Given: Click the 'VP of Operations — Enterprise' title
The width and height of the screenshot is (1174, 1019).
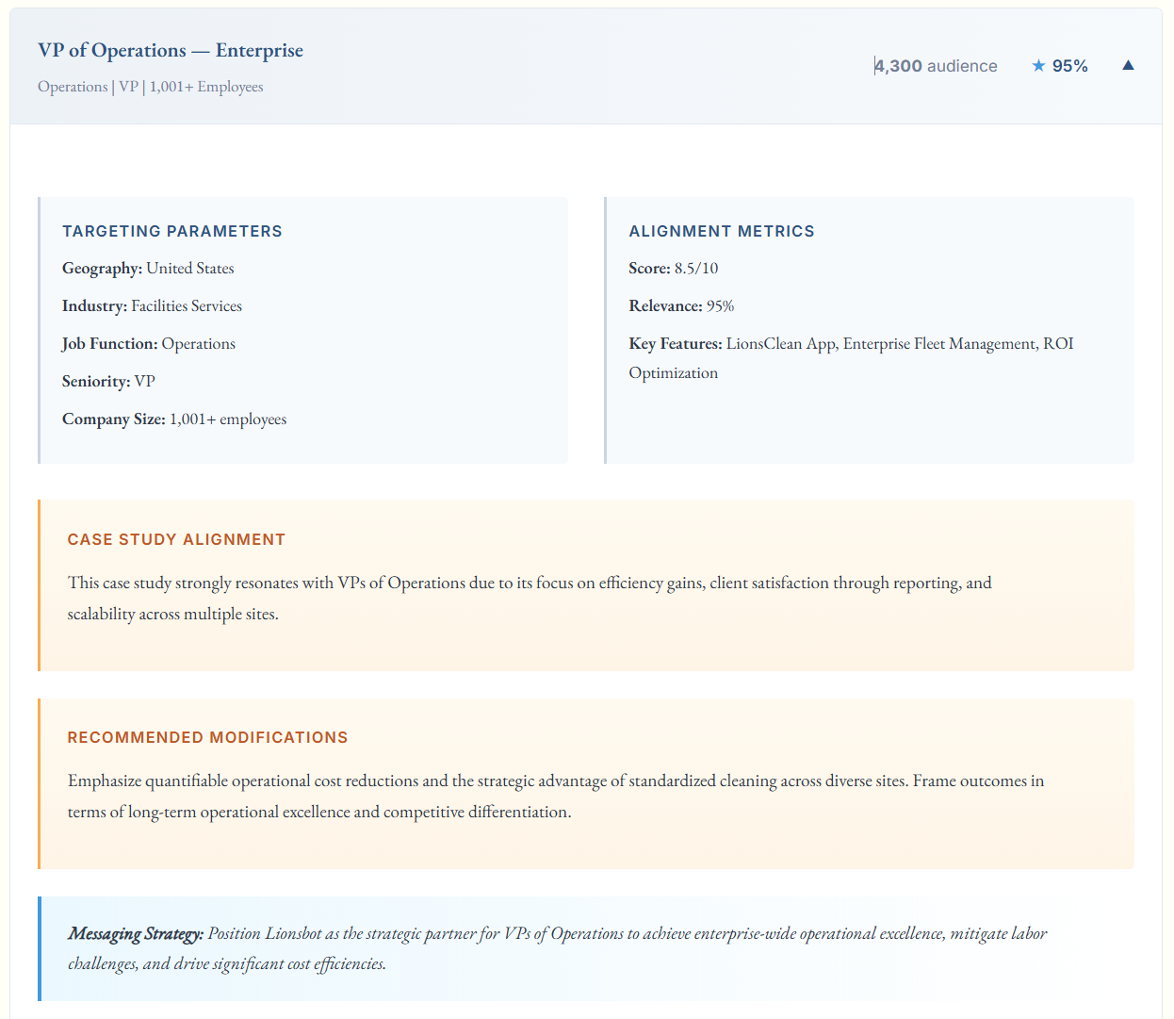Looking at the screenshot, I should 171,51.
